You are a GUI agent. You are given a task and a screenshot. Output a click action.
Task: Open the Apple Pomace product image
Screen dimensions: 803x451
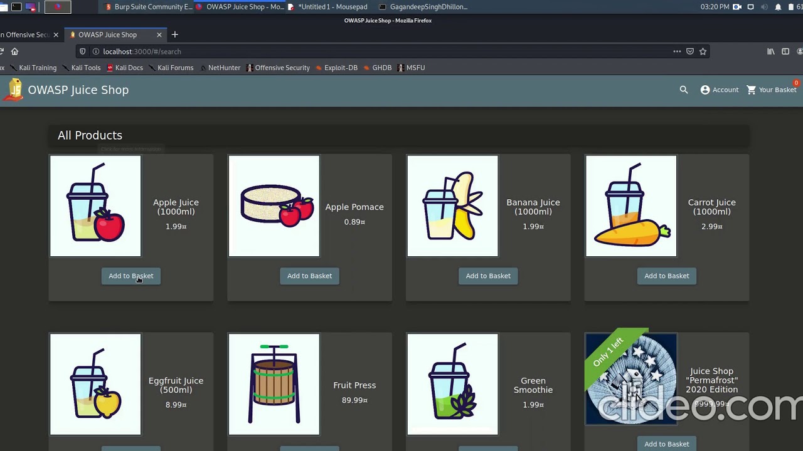coord(274,206)
